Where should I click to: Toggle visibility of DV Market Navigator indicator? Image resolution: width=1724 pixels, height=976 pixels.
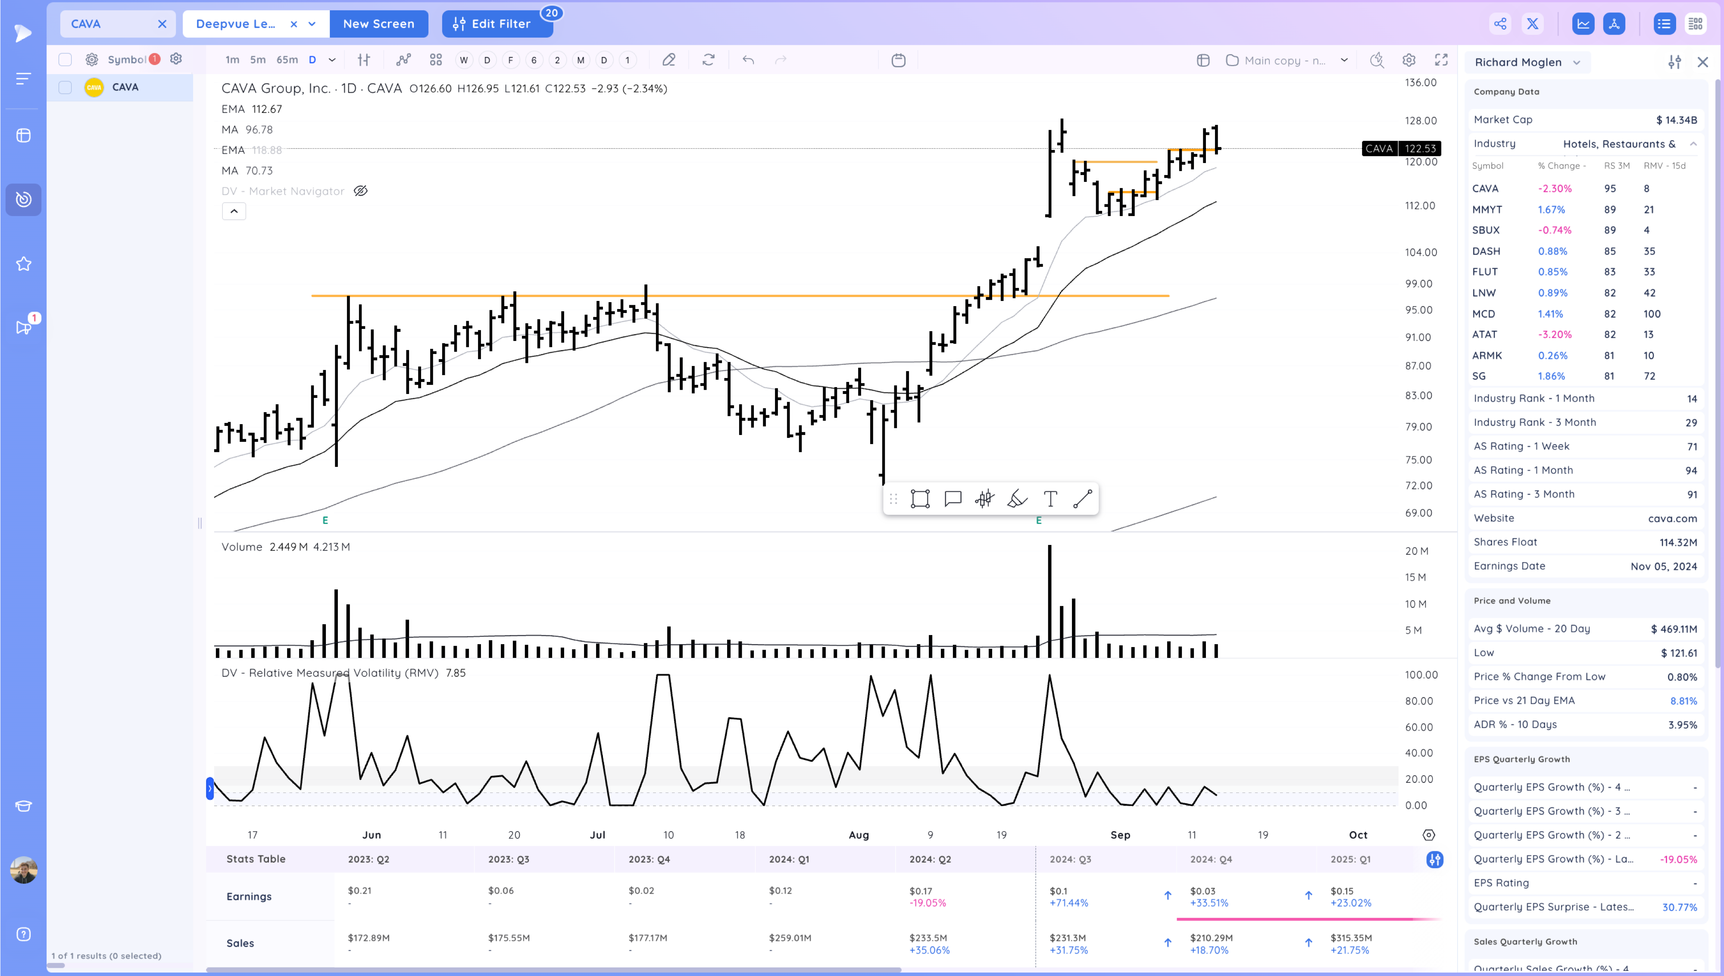pyautogui.click(x=360, y=191)
